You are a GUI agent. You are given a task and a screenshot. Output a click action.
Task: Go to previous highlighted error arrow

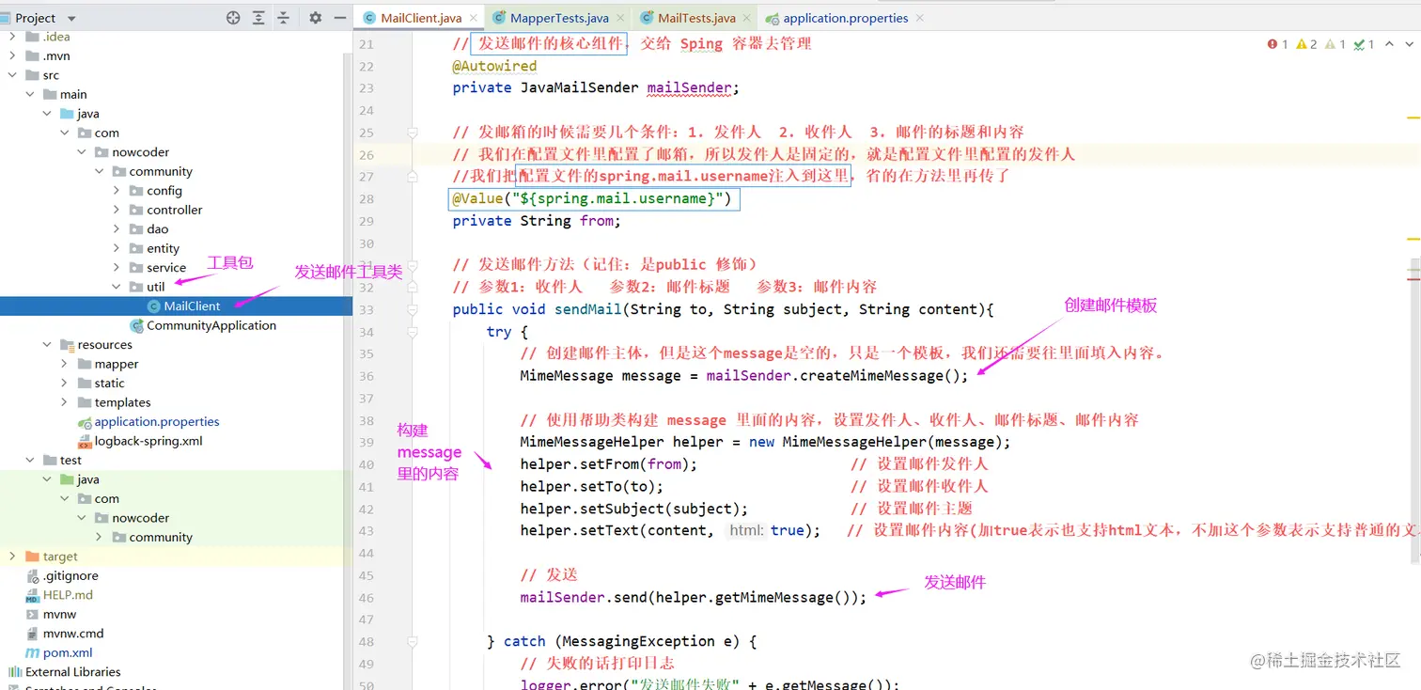coord(1390,44)
